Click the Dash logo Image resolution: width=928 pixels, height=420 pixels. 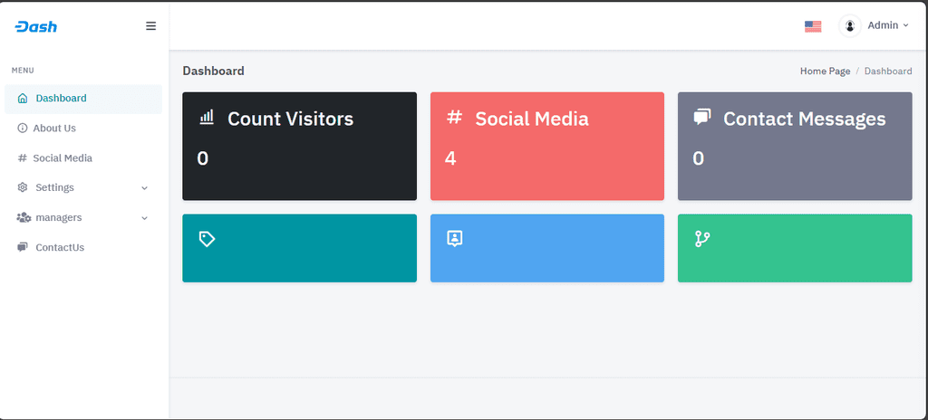36,26
